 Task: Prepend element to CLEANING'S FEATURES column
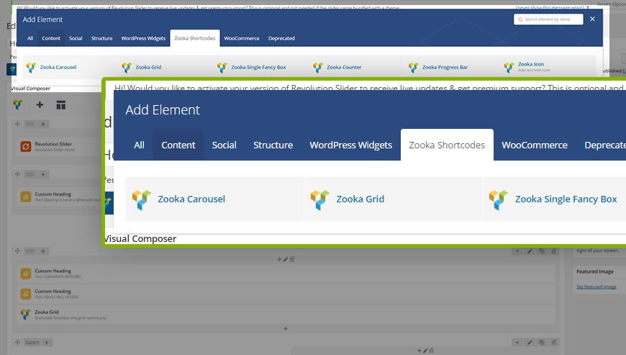(279, 259)
